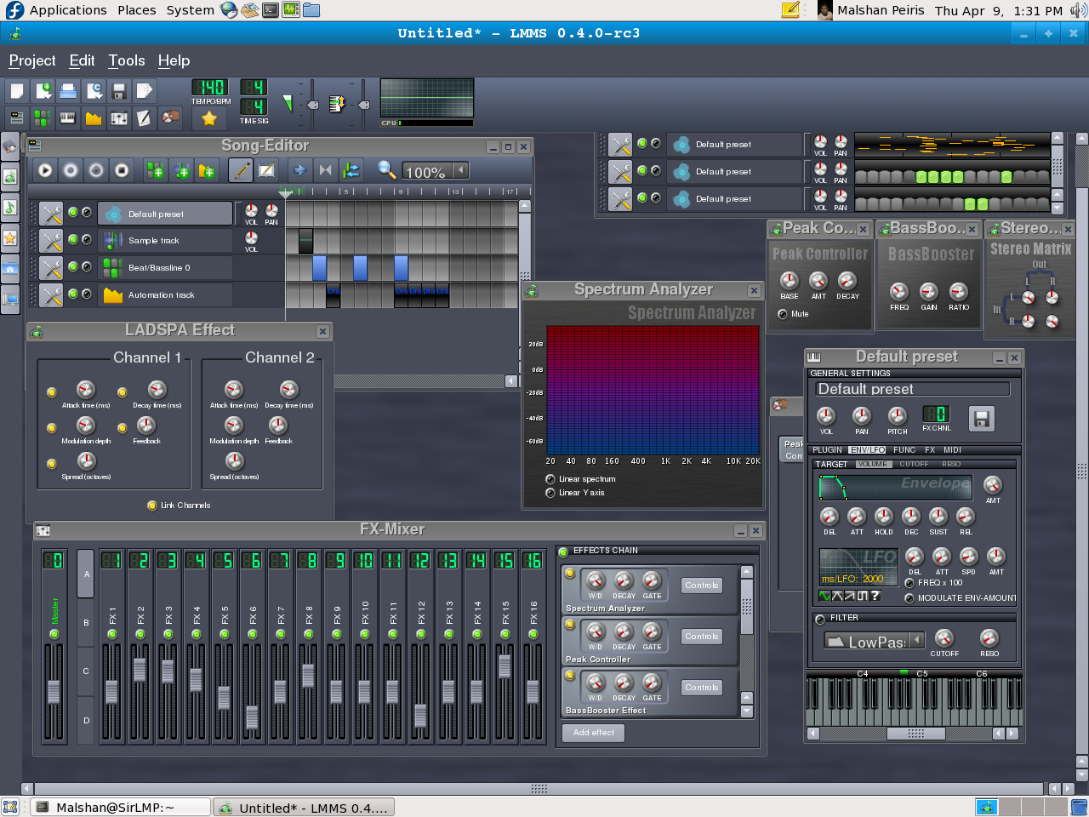Add an automation track in Song-Editor
Image resolution: width=1089 pixels, height=817 pixels.
206,171
